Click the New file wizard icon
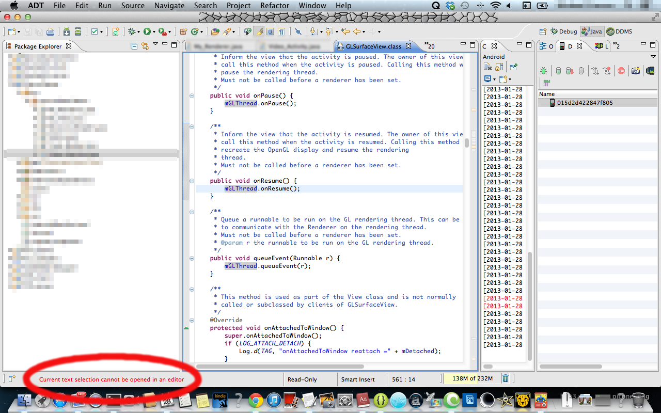The height and width of the screenshot is (413, 661). point(11,31)
